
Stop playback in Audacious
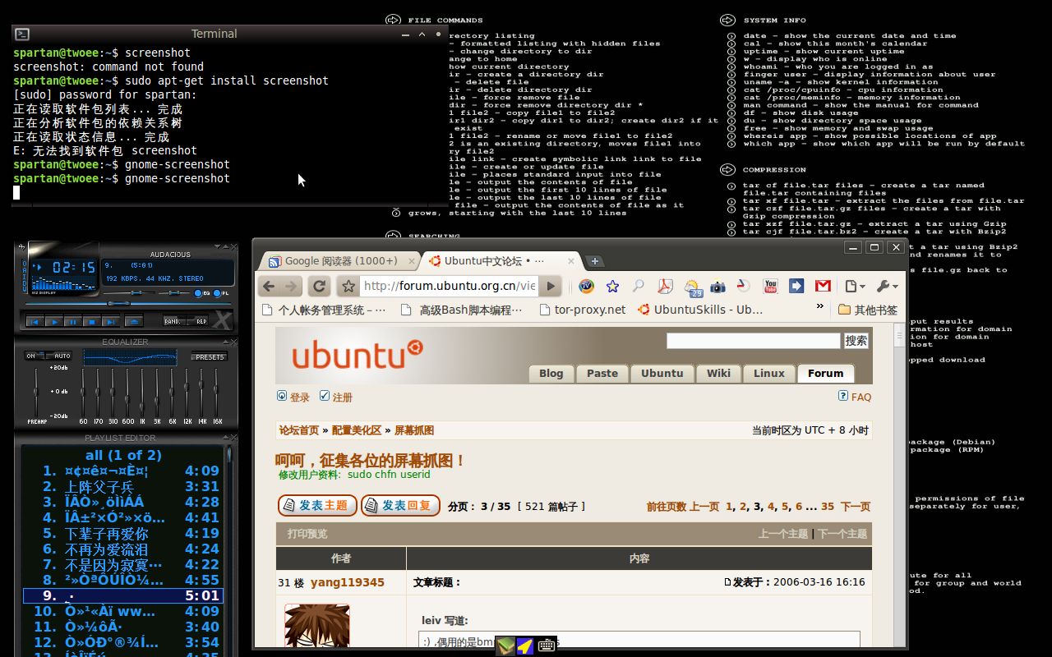click(x=92, y=321)
